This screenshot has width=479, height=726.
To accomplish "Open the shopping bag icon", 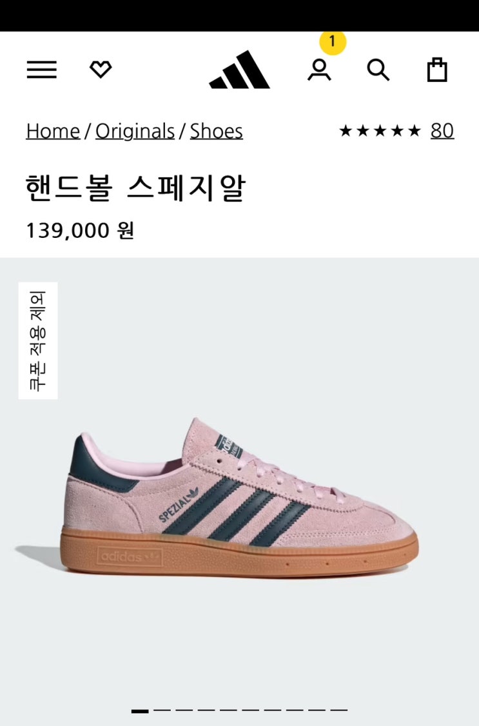I will (x=437, y=70).
